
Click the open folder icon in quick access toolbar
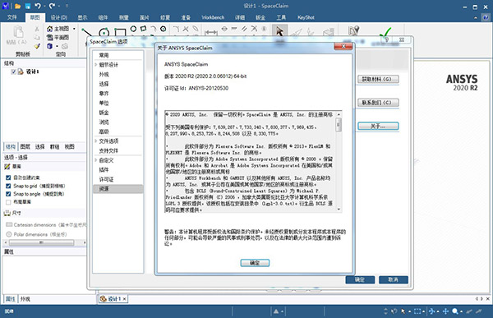click(18, 6)
